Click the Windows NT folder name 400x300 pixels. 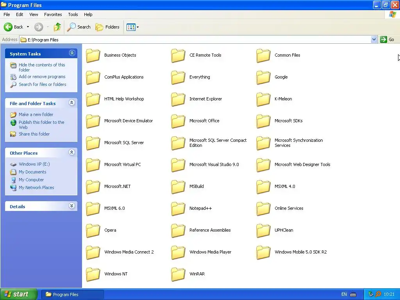(116, 274)
